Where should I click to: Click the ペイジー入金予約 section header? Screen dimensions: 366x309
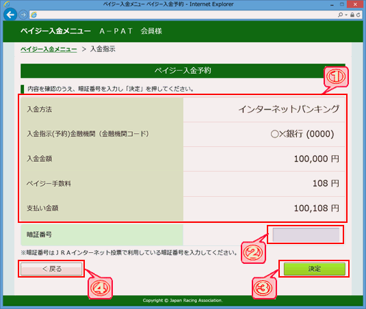point(183,70)
